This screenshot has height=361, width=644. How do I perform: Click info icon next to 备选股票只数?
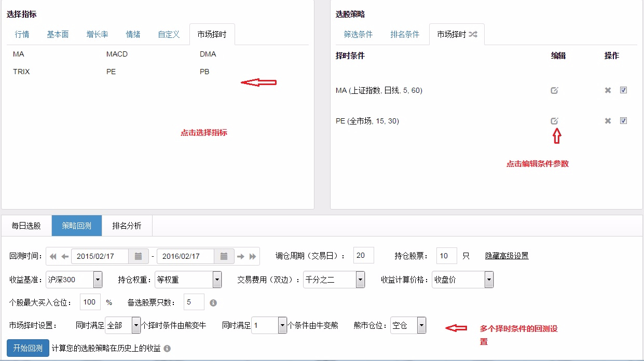coord(213,302)
